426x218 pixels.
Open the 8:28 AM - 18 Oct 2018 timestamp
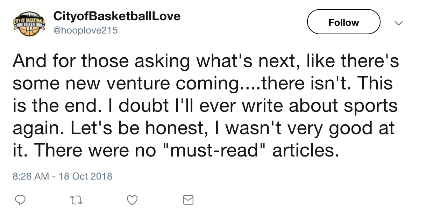(62, 176)
